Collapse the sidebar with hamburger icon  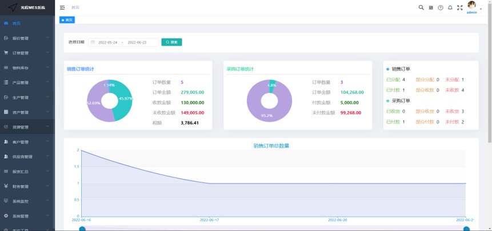coord(62,7)
